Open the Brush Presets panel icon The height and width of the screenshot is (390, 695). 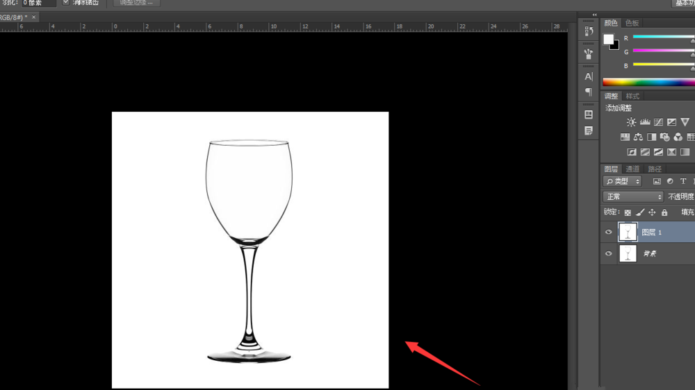pos(589,53)
